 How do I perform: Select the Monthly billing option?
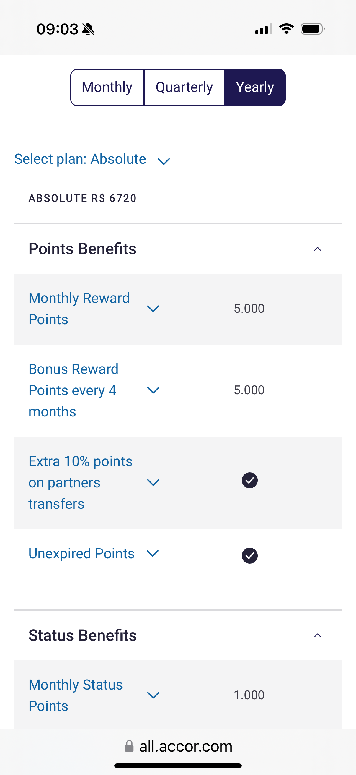click(107, 87)
